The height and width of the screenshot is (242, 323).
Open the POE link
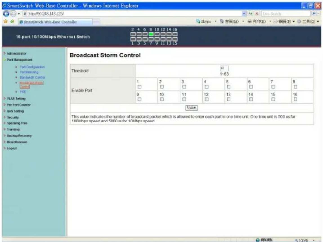pos(23,92)
